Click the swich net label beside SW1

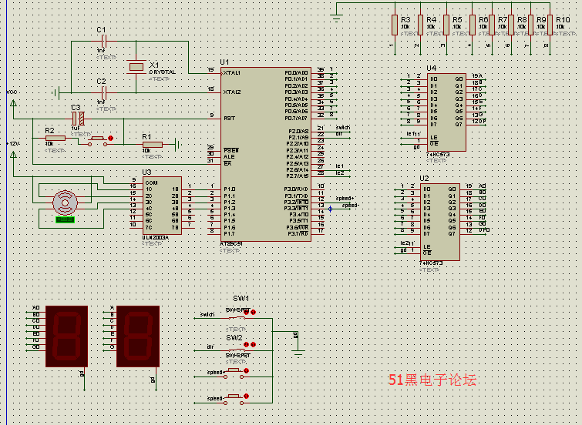(x=207, y=314)
